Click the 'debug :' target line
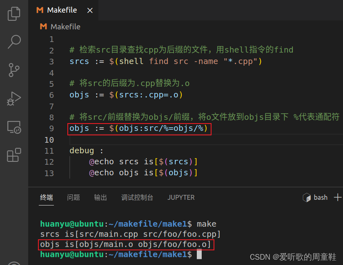 click(86, 151)
